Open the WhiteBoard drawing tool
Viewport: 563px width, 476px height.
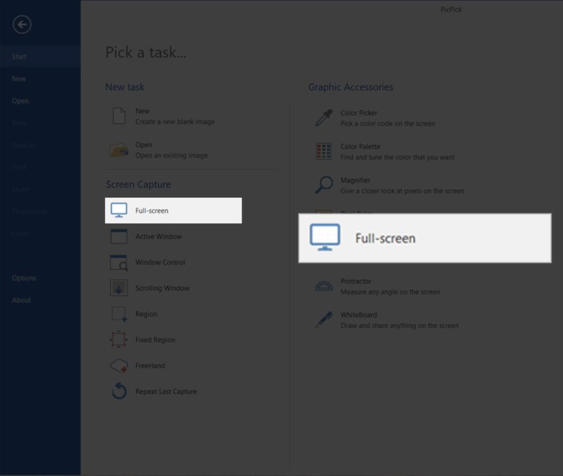pos(323,320)
